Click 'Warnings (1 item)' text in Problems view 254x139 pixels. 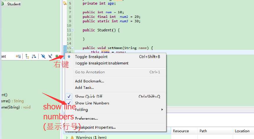(x=91, y=137)
